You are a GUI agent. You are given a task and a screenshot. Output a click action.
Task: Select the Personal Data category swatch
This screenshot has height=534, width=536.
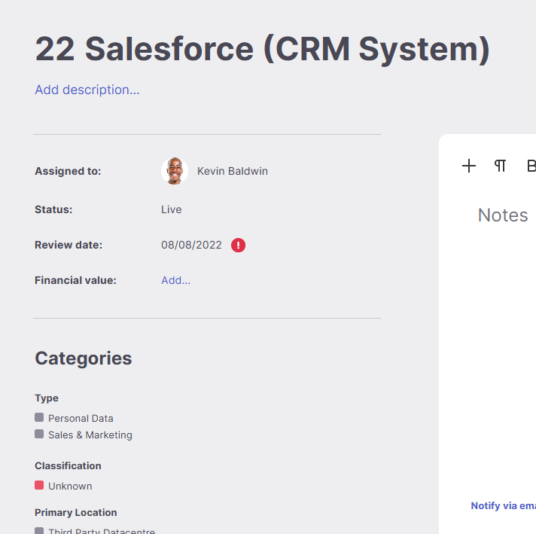[x=39, y=417]
